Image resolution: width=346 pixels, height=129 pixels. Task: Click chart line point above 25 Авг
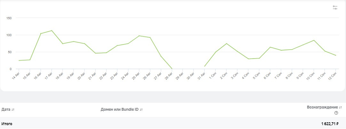point(139,36)
